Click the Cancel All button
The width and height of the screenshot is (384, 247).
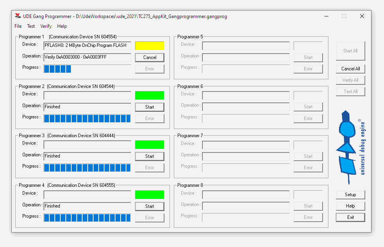[x=350, y=69]
